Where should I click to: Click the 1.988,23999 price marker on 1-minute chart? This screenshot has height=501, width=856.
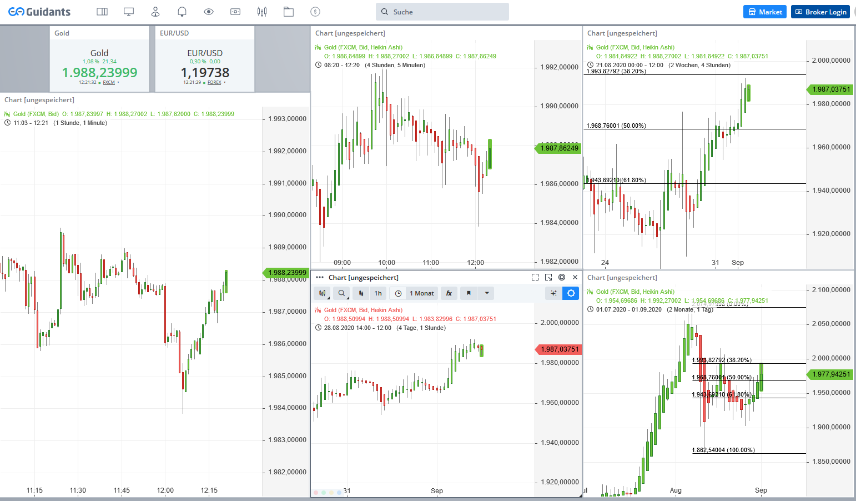click(x=285, y=273)
